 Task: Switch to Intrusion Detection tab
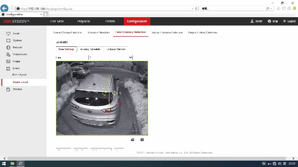[99, 32]
